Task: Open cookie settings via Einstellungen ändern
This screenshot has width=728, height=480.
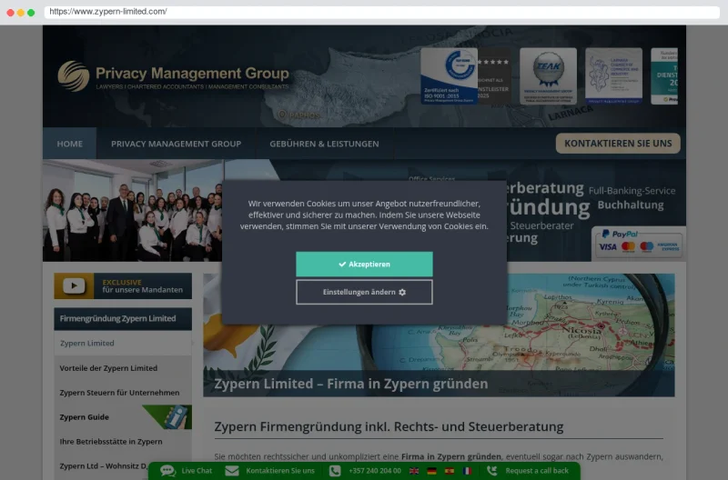Action: point(364,292)
